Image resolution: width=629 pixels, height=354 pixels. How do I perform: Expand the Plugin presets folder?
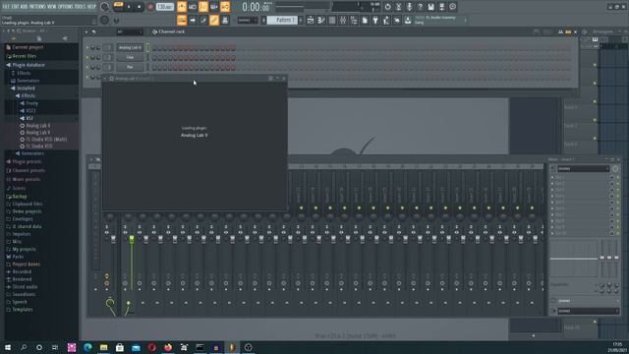[x=27, y=161]
